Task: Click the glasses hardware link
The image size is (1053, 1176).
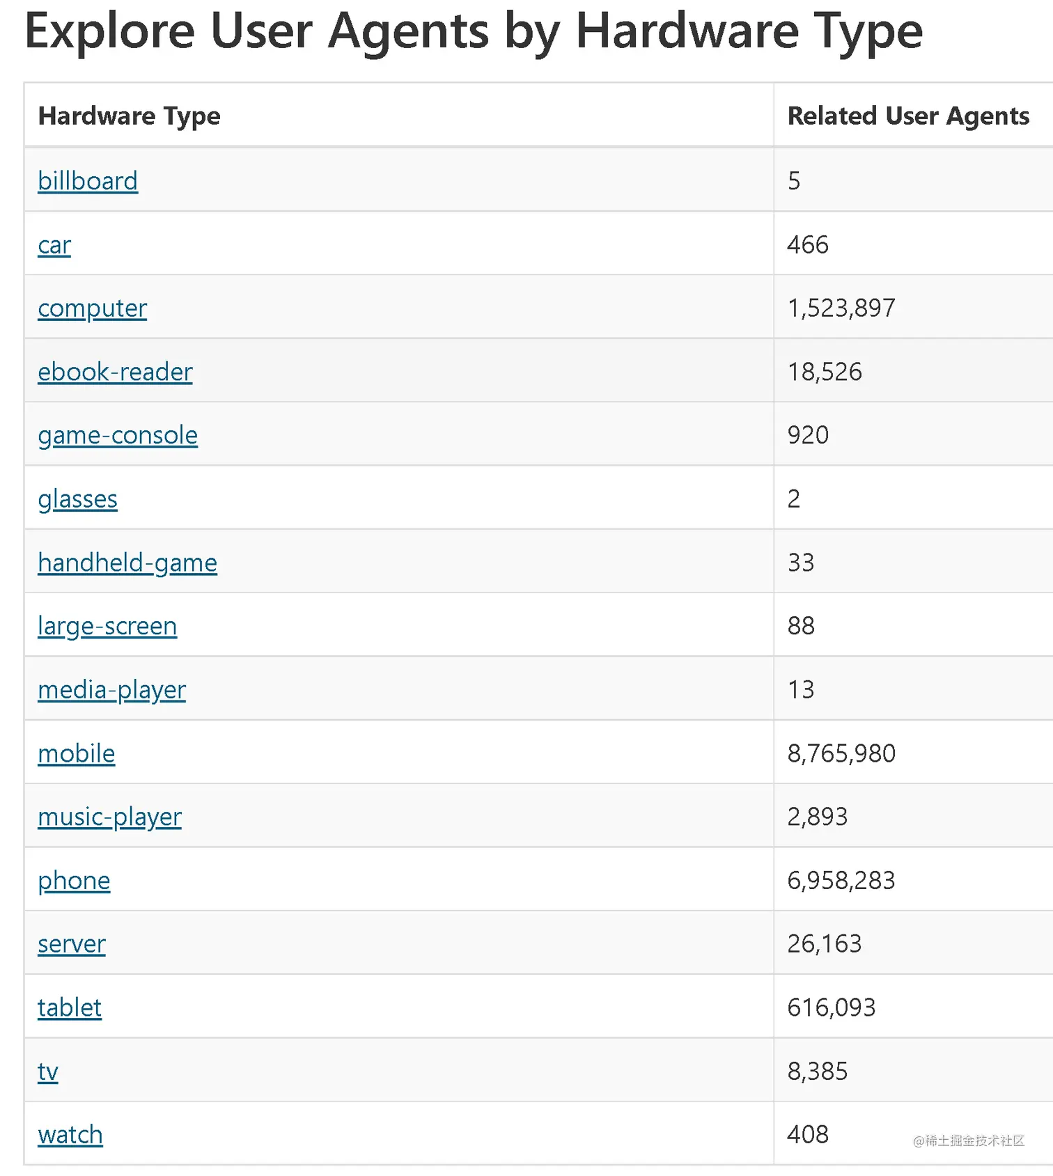Action: pyautogui.click(x=77, y=499)
